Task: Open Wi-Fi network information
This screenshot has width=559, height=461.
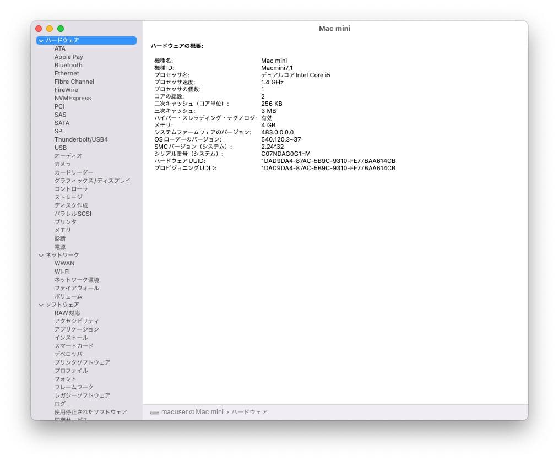Action: pos(64,271)
